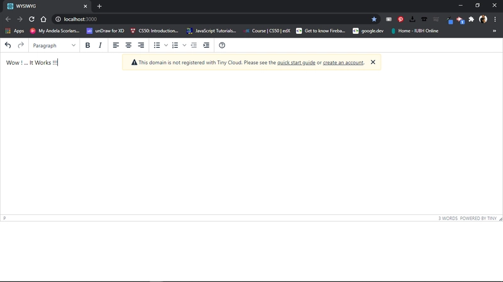Open the Apps bookmark
503x282 pixels.
coord(14,31)
